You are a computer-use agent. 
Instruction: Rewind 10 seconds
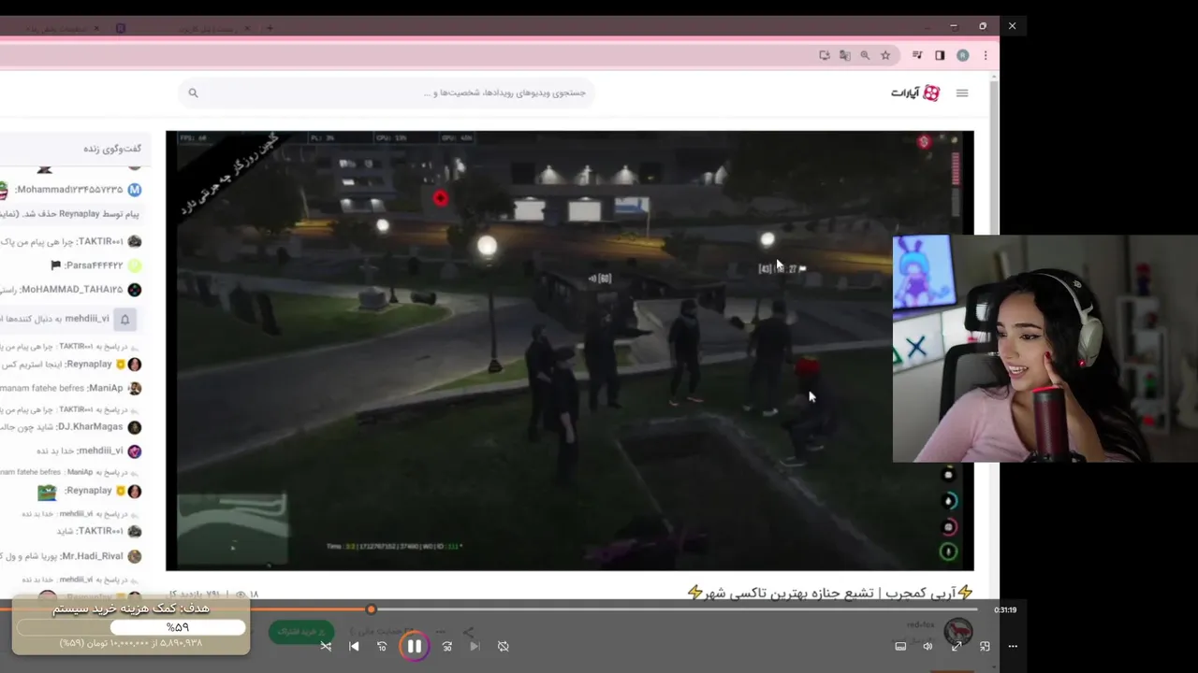382,646
